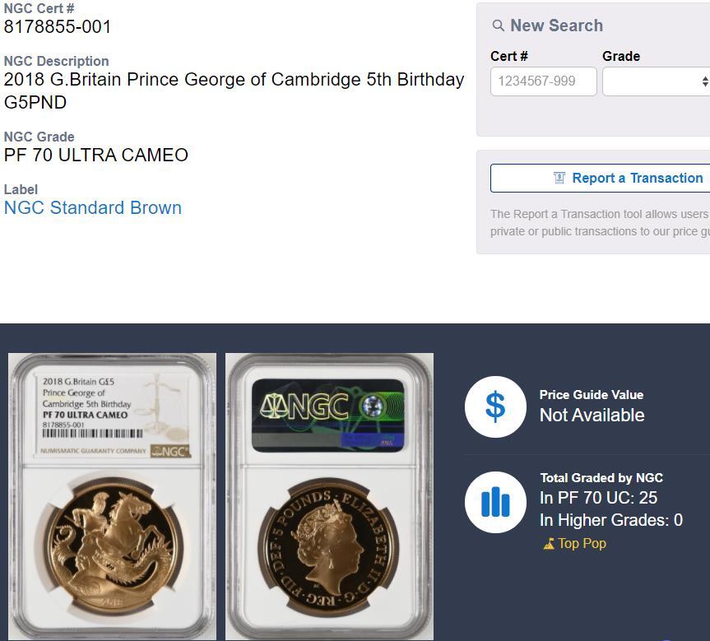Open the Grade dropdown selector
This screenshot has height=641, width=710.
pyautogui.click(x=657, y=81)
